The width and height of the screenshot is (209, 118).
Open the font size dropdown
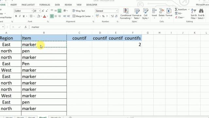point(40,11)
